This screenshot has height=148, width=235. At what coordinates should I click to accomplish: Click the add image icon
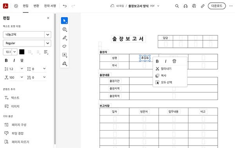point(6,106)
